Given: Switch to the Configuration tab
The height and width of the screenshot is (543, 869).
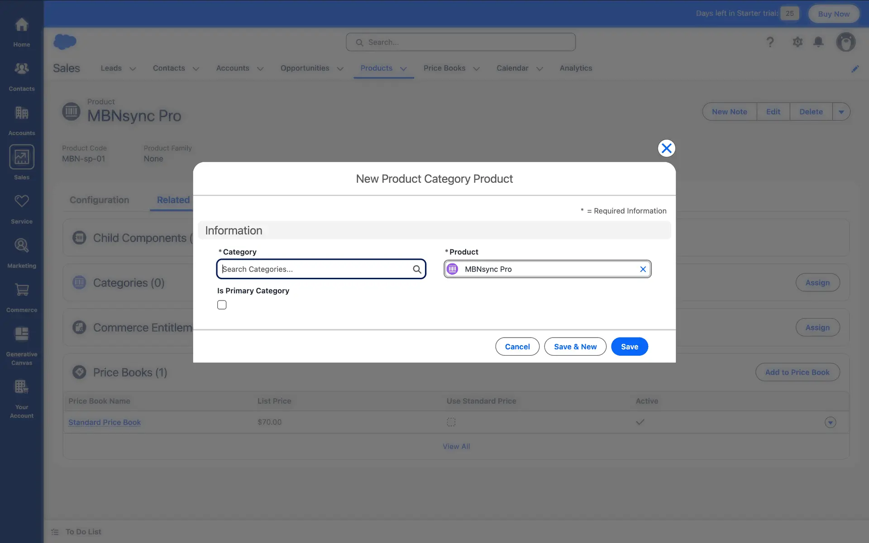Looking at the screenshot, I should pyautogui.click(x=99, y=200).
